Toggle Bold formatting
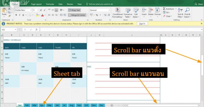 click(16, 15)
